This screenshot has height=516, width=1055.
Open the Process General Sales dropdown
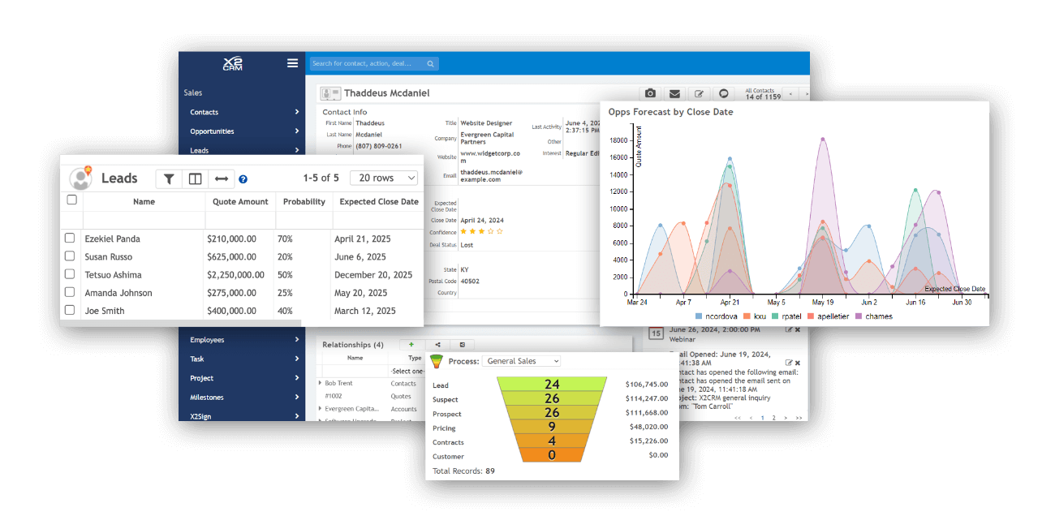pos(521,361)
